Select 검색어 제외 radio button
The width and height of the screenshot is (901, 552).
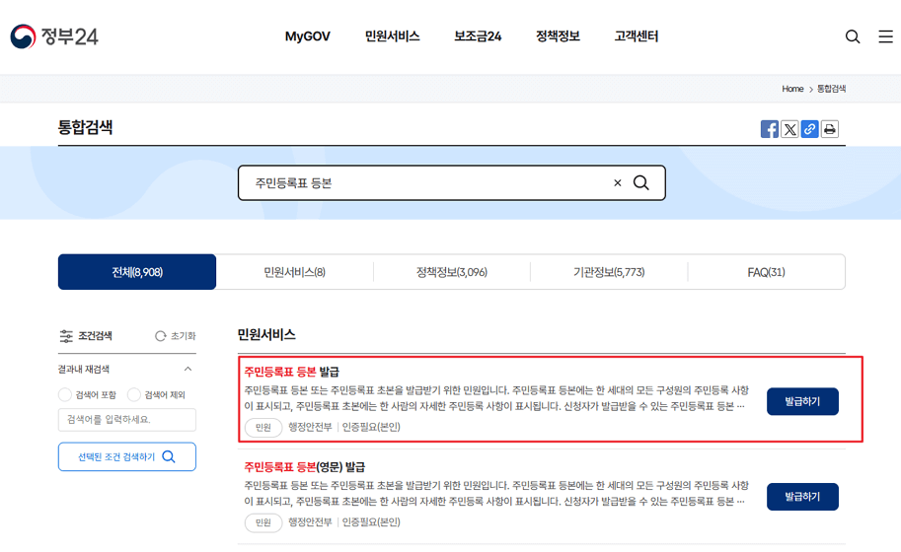[134, 394]
